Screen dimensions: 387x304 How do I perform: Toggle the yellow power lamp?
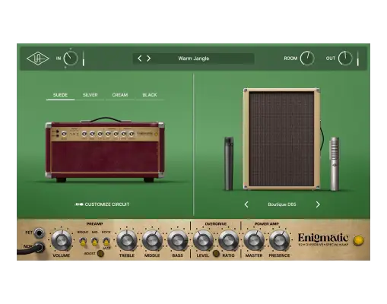point(358,240)
